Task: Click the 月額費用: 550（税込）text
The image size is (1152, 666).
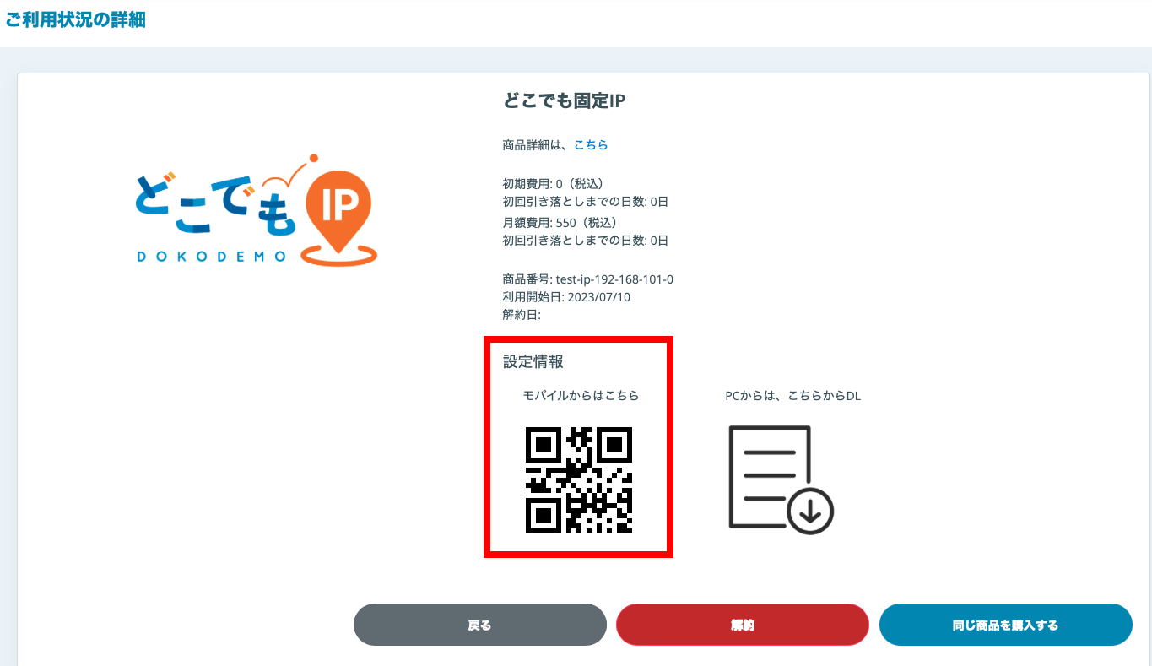Action: pyautogui.click(x=560, y=223)
